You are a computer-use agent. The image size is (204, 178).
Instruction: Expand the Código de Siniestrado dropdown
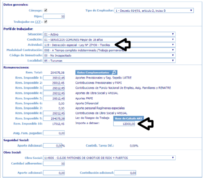[109, 55]
